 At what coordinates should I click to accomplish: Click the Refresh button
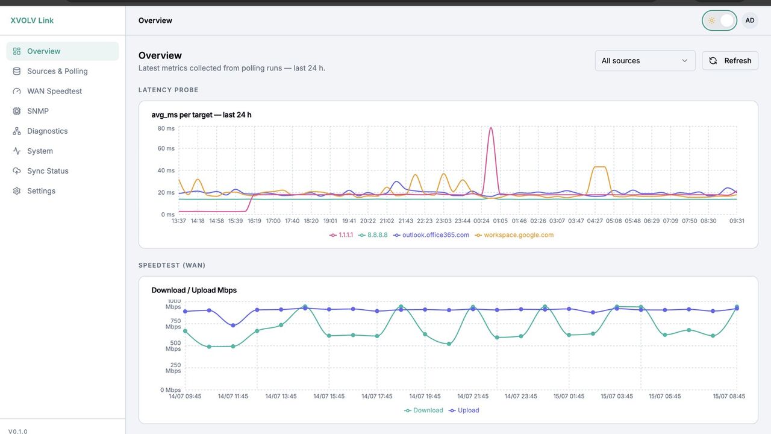click(730, 61)
